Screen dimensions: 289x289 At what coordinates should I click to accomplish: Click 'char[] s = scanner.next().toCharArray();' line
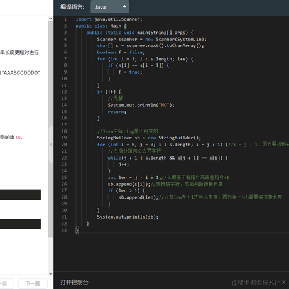click(150, 46)
